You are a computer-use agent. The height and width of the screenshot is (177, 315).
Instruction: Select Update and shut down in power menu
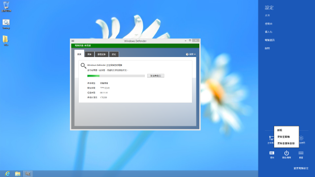coord(283,137)
